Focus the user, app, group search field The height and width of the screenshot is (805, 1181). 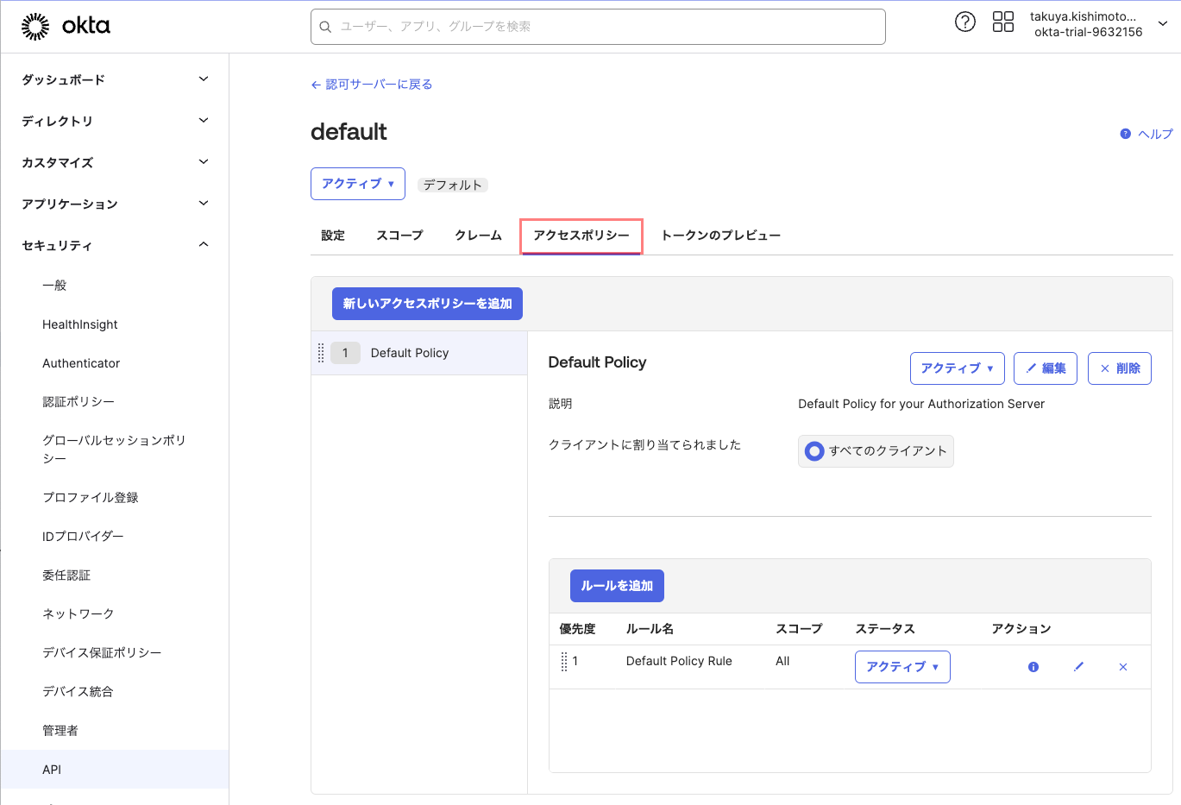click(x=598, y=27)
